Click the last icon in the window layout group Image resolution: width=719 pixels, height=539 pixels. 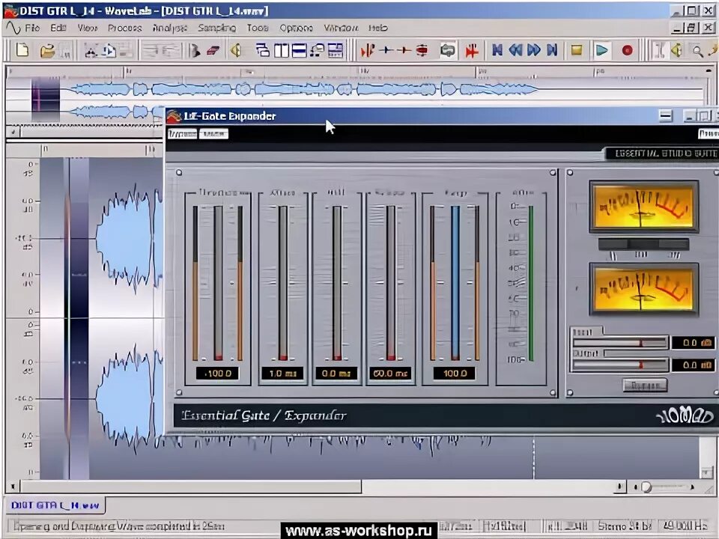point(336,50)
